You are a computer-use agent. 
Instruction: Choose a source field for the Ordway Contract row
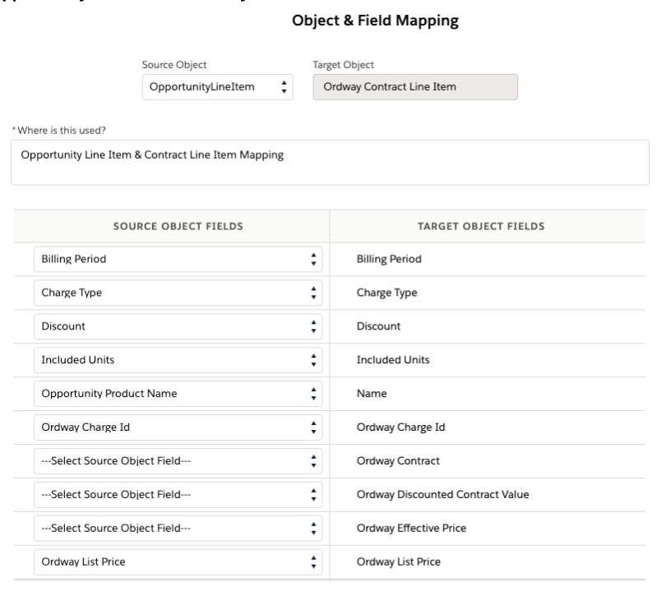coord(178,461)
